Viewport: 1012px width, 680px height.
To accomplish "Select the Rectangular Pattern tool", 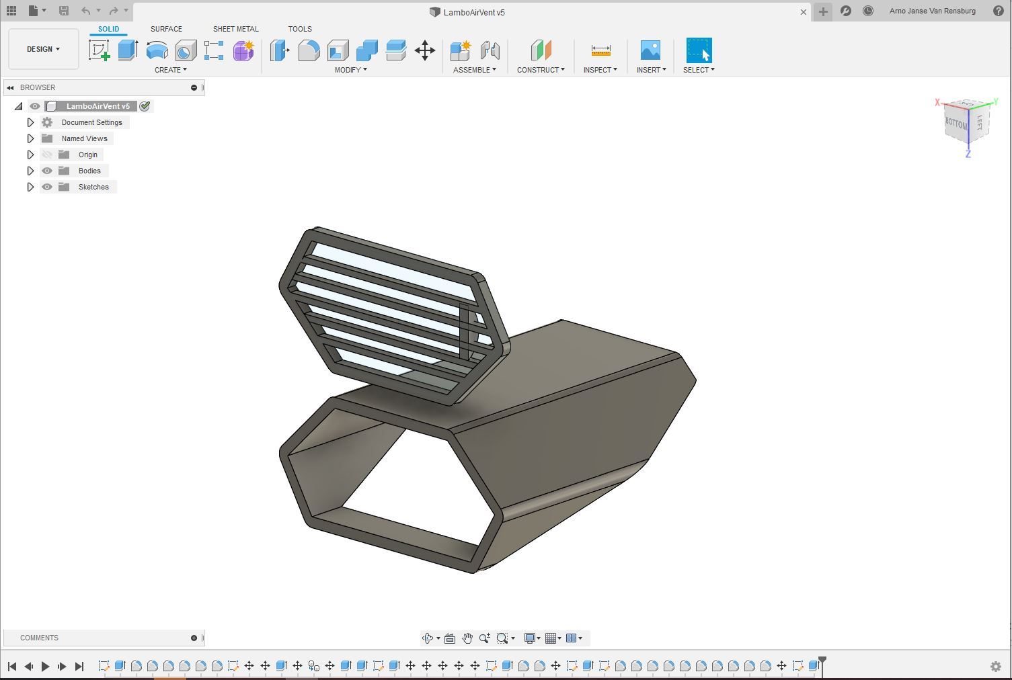I will pos(214,50).
